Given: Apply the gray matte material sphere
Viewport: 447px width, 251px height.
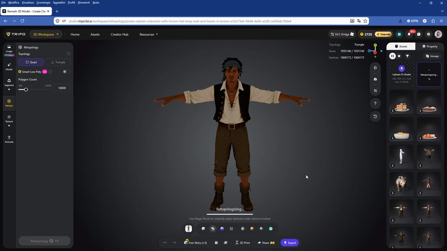Looking at the screenshot, I should (x=243, y=229).
